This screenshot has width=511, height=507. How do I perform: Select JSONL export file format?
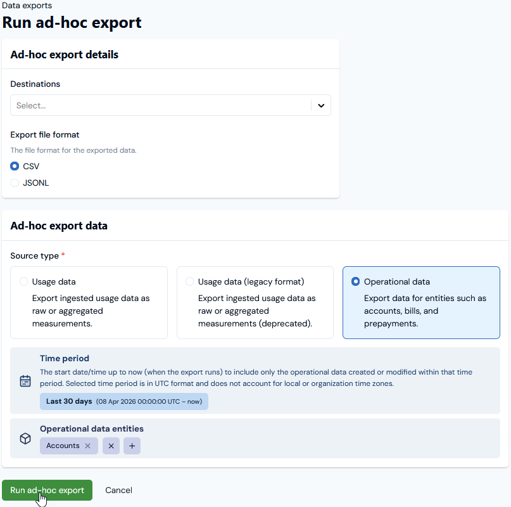point(15,183)
